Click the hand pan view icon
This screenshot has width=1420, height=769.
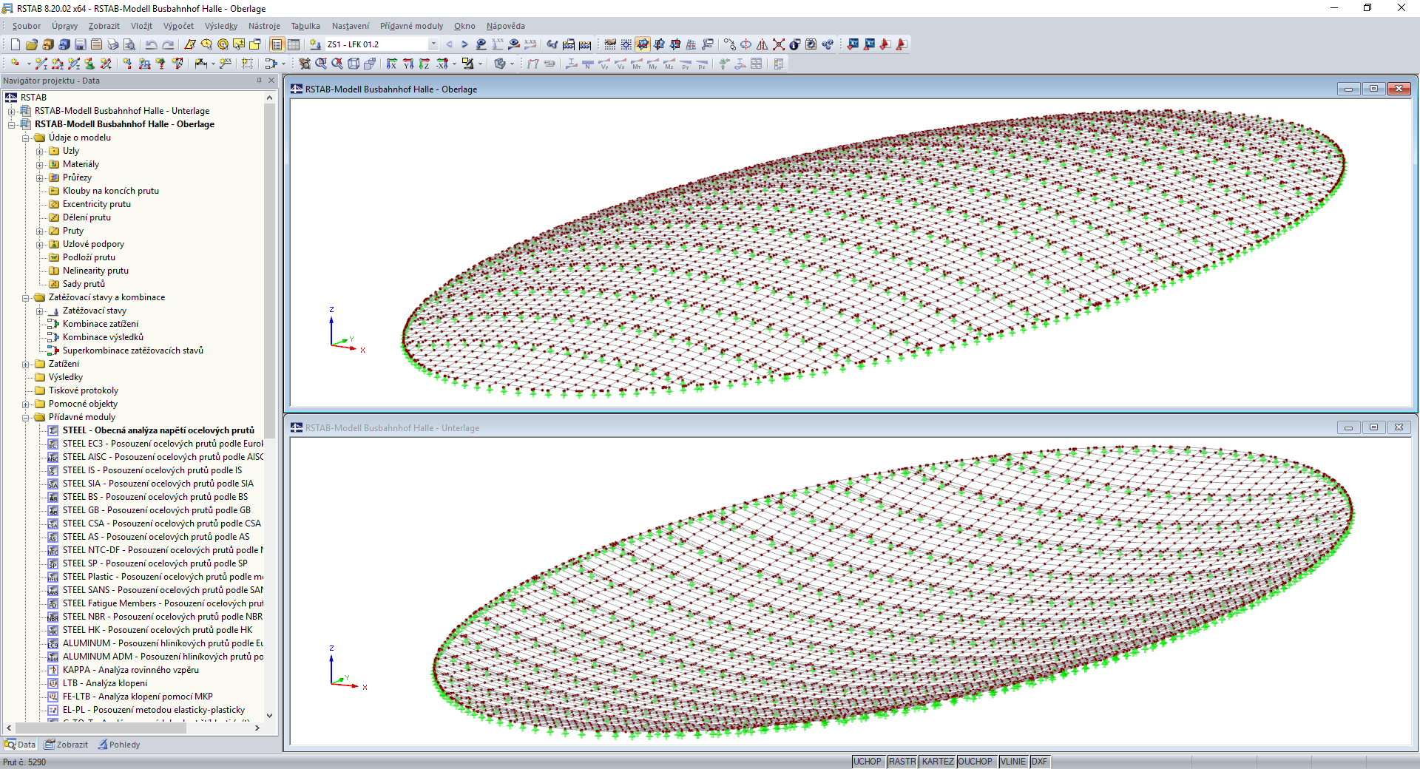point(305,64)
